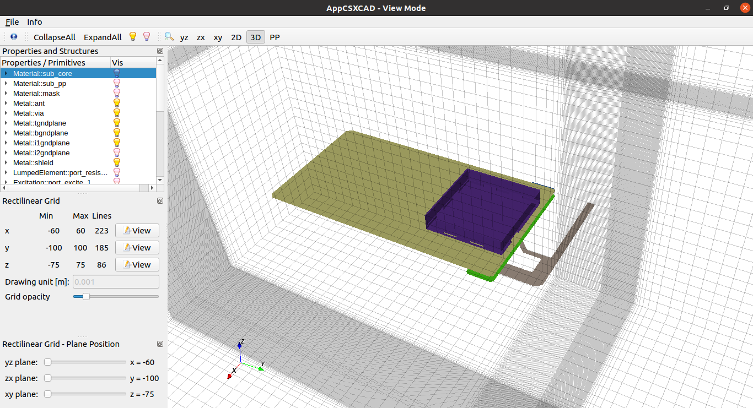Viewport: 753px width, 408px height.
Task: Adjust the Grid opacity slider
Action: click(x=116, y=296)
